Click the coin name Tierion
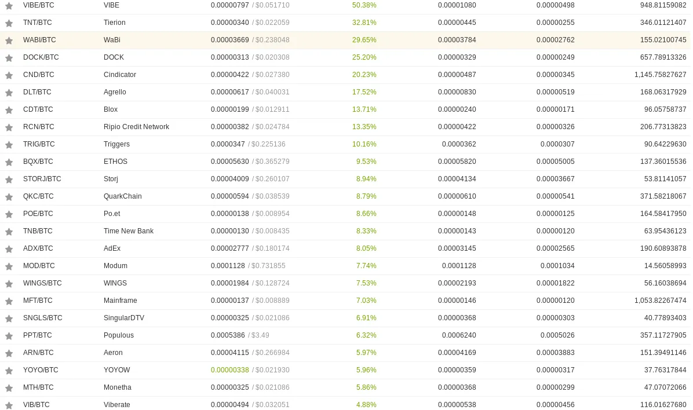693x410 pixels. 115,23
